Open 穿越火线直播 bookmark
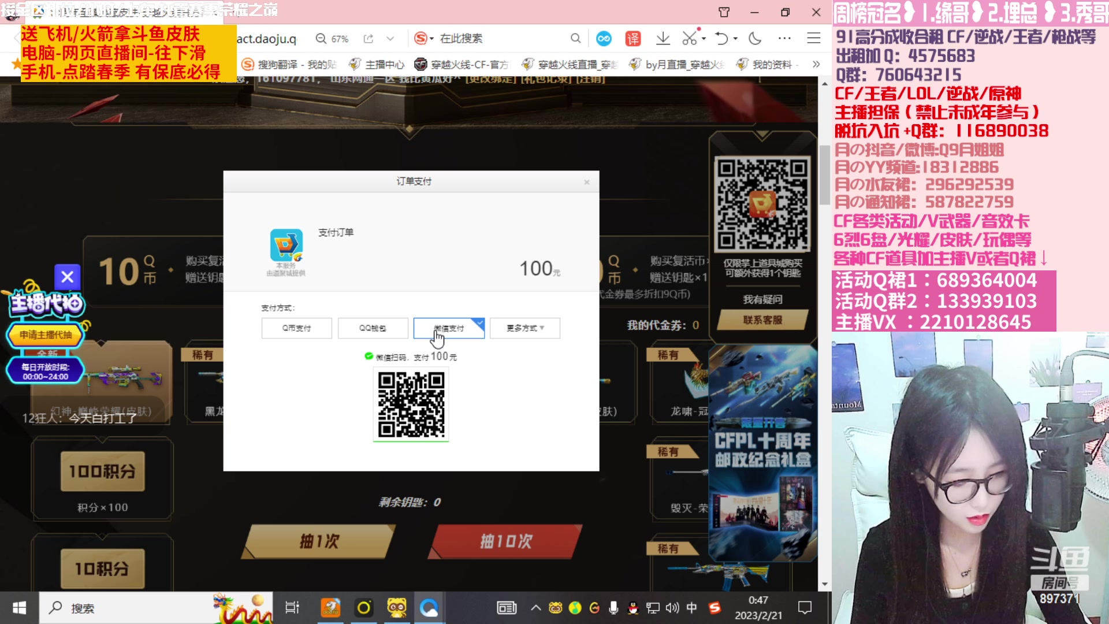 (569, 64)
